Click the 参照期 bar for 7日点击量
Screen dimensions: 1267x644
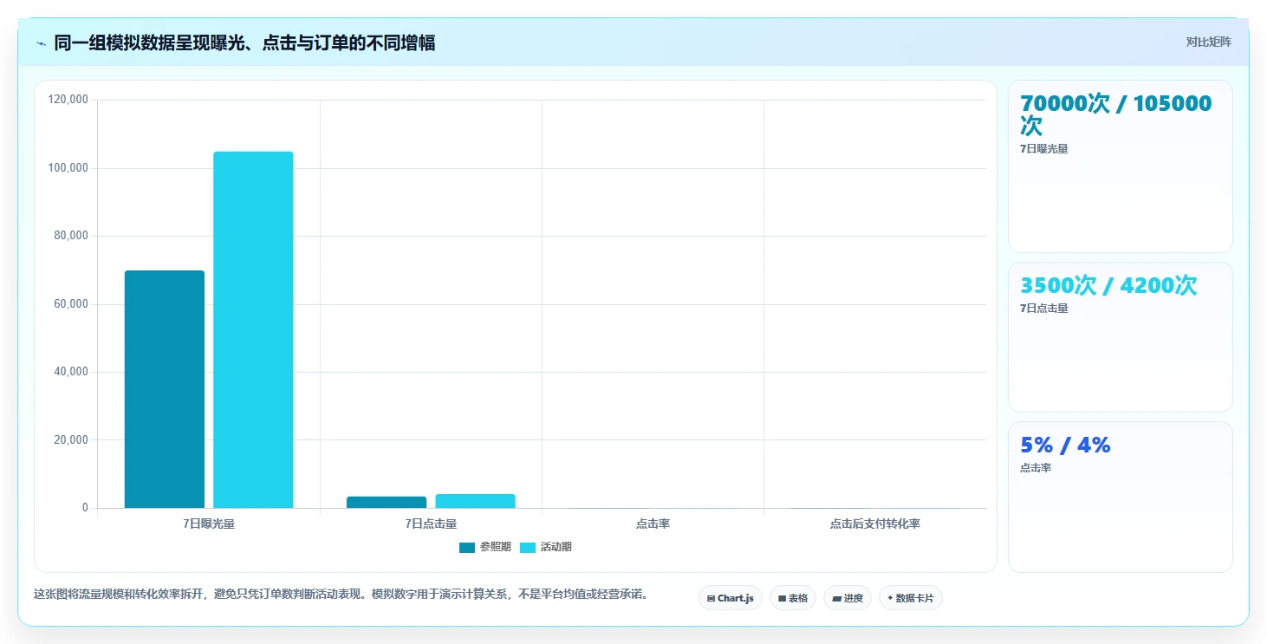point(387,502)
